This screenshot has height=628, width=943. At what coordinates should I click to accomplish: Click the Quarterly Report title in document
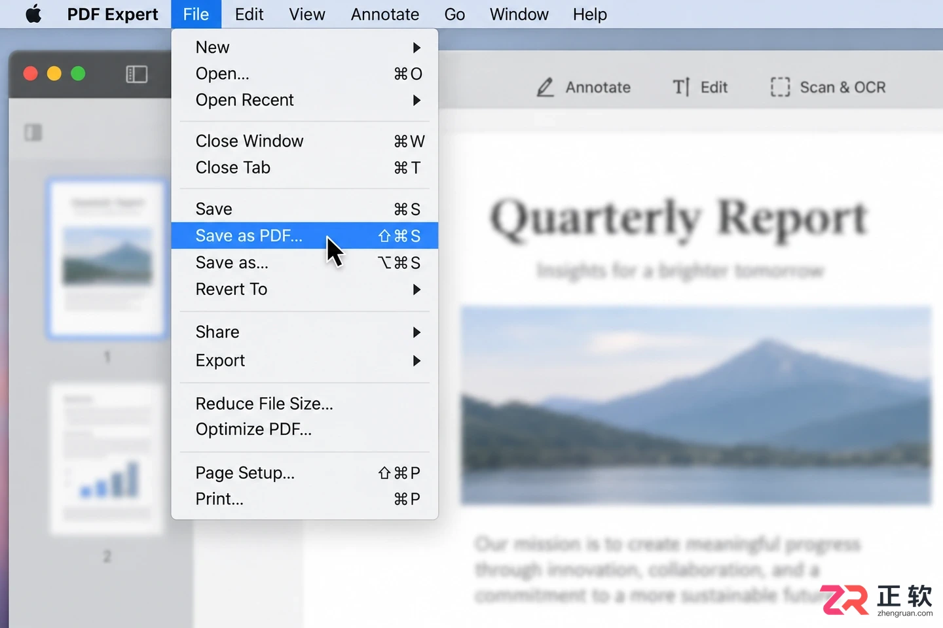(x=679, y=218)
